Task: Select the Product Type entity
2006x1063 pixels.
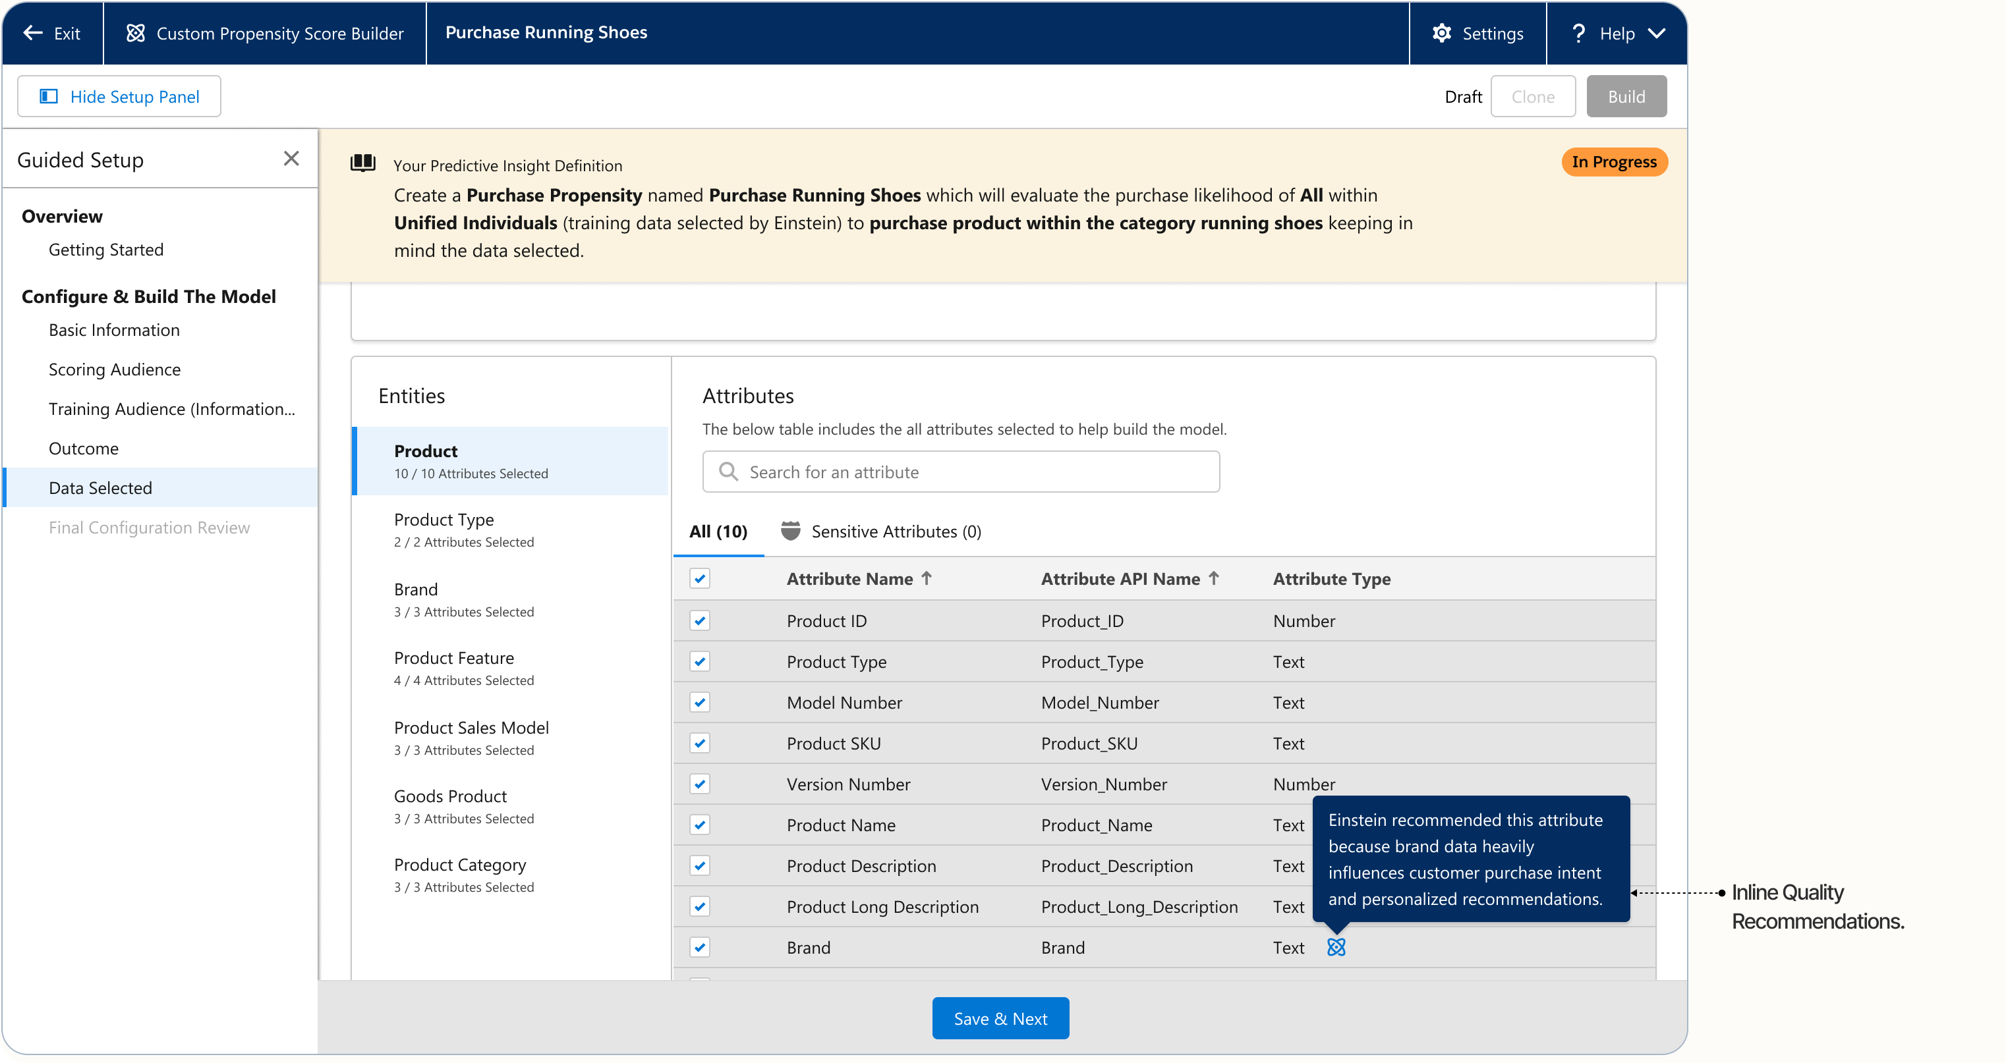Action: [x=511, y=529]
